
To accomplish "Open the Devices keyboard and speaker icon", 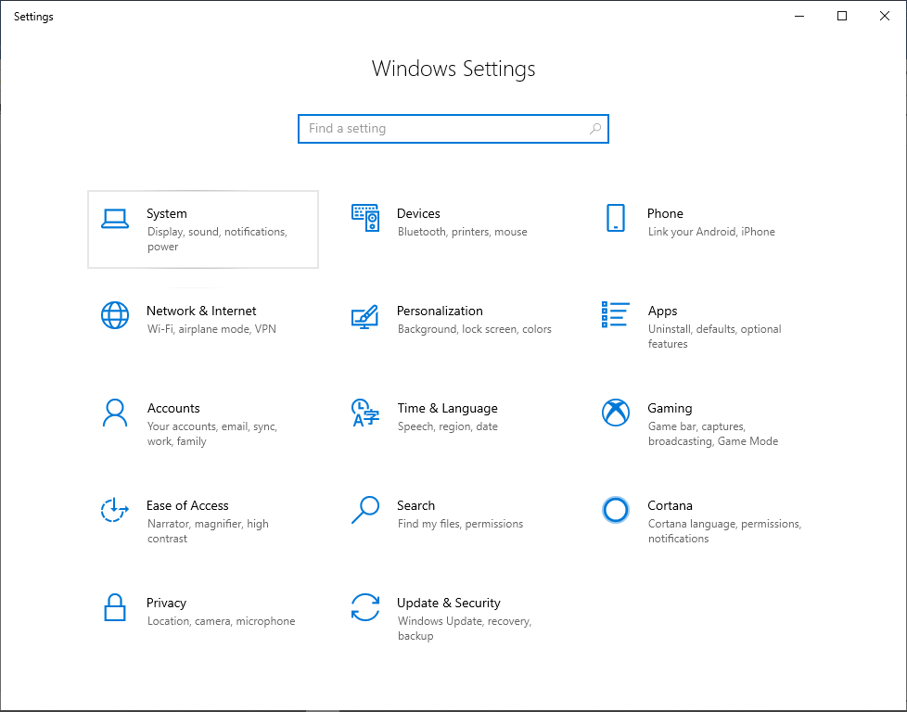I will [x=365, y=218].
